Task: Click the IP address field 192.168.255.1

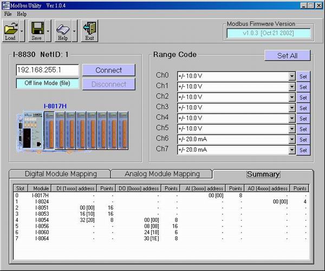Action: 48,70
